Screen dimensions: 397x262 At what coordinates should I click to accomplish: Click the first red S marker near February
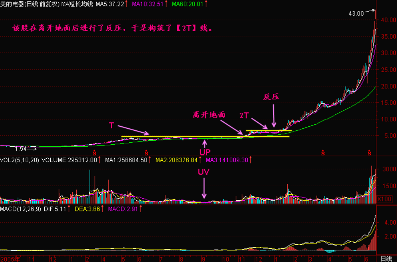95,153
